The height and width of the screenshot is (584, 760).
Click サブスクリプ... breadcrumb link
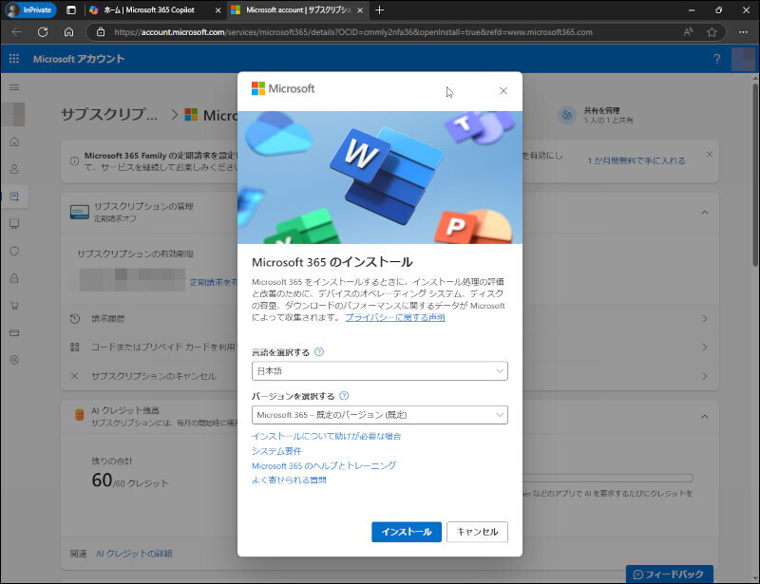[x=109, y=114]
